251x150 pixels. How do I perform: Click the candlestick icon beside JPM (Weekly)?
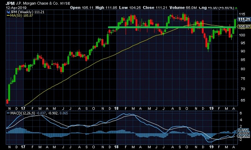(8, 12)
